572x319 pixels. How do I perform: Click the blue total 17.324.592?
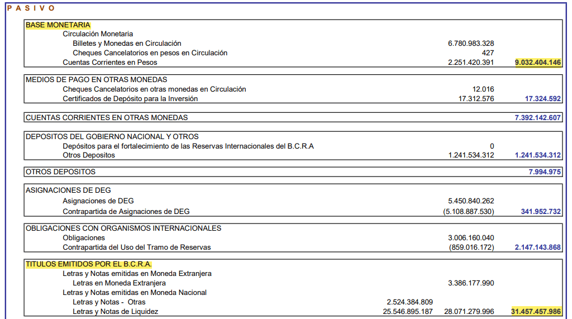(542, 99)
